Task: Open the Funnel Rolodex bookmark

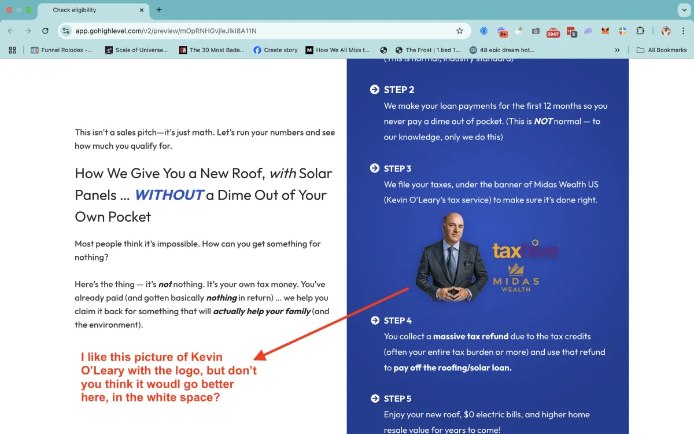Action: pyautogui.click(x=61, y=50)
